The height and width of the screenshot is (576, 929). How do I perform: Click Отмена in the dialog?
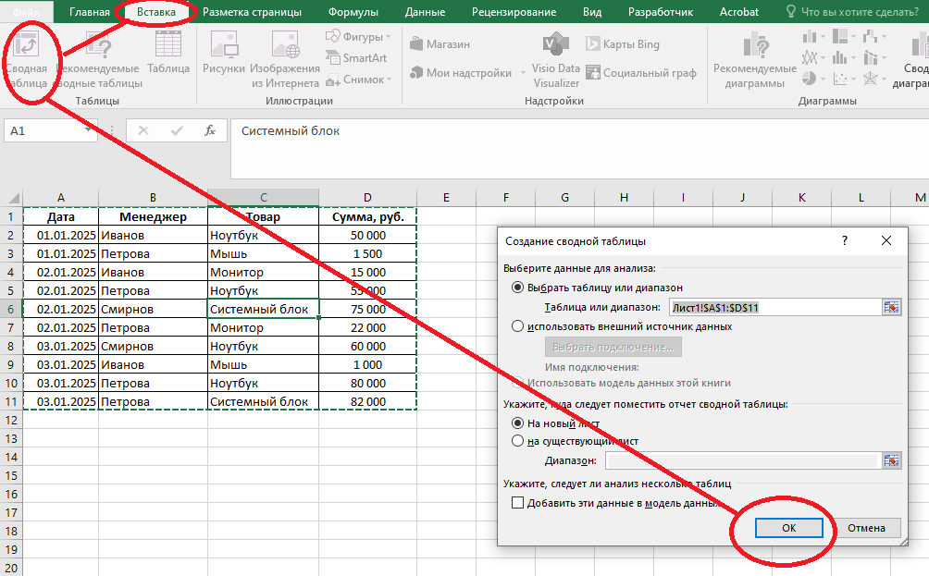pyautogui.click(x=866, y=527)
